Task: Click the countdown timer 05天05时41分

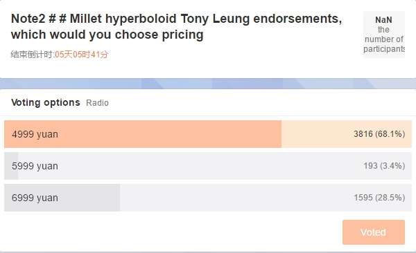Action: point(81,55)
